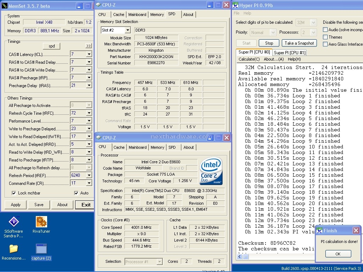Open the Command Rate (CR) dropdown
The image size is (363, 272).
[x=89, y=183]
